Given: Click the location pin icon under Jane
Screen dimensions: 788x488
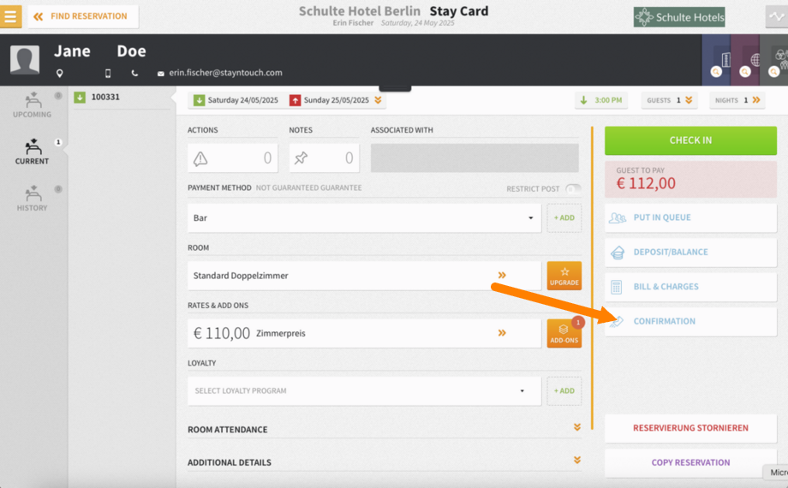Looking at the screenshot, I should click(59, 74).
